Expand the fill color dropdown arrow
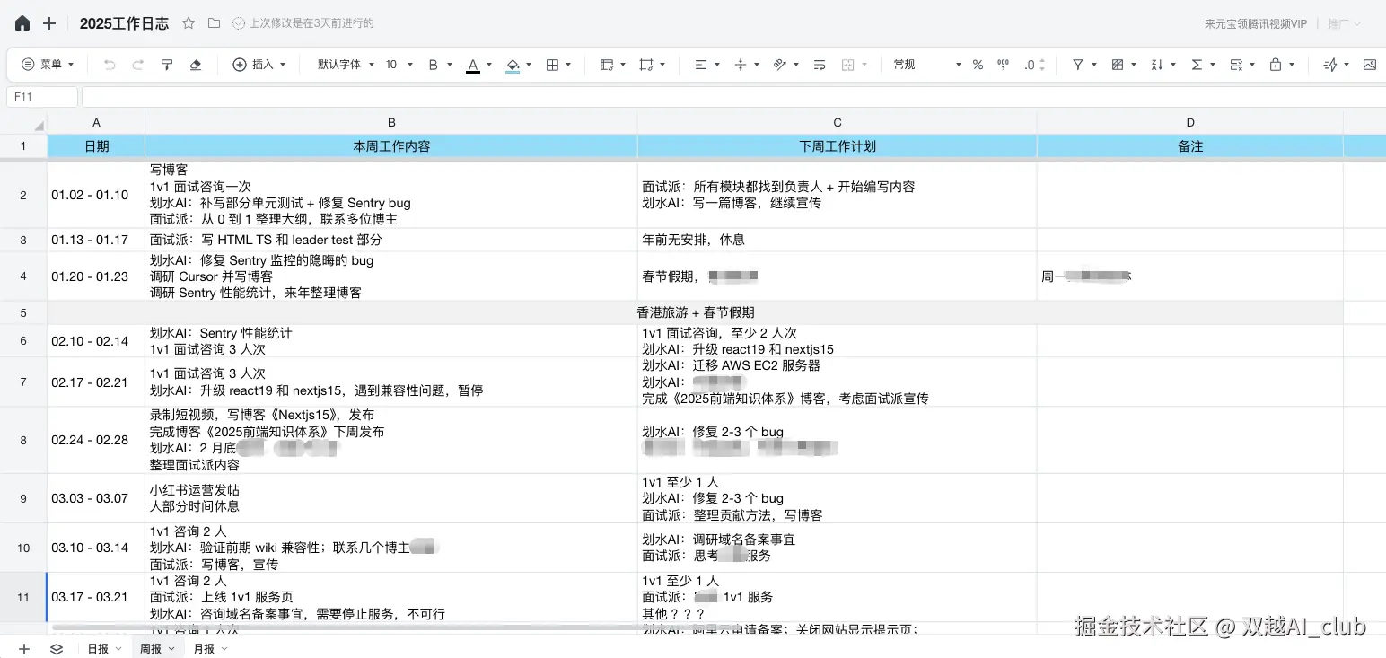This screenshot has height=658, width=1386. coord(529,65)
